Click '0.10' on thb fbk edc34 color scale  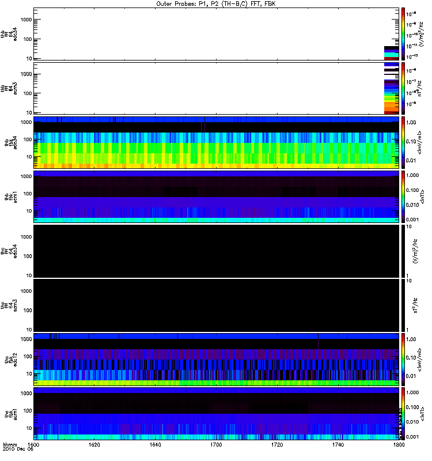pos(411,142)
